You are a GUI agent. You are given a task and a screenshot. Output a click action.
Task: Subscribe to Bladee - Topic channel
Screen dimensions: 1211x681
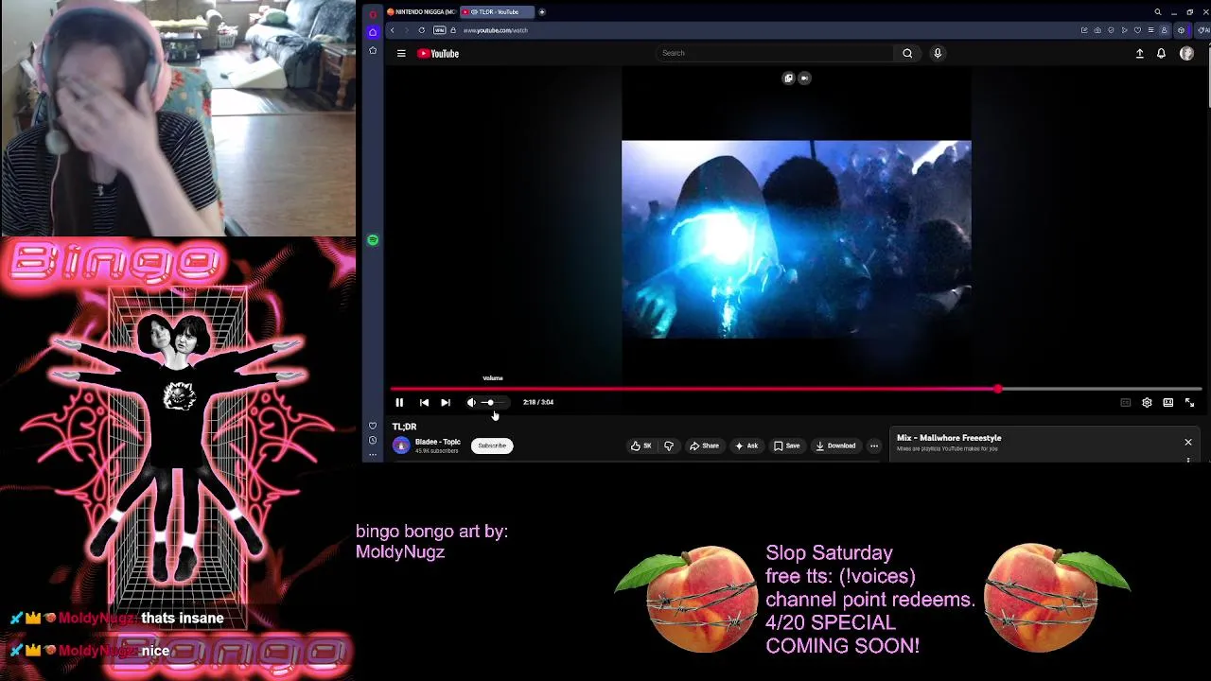[x=492, y=445]
